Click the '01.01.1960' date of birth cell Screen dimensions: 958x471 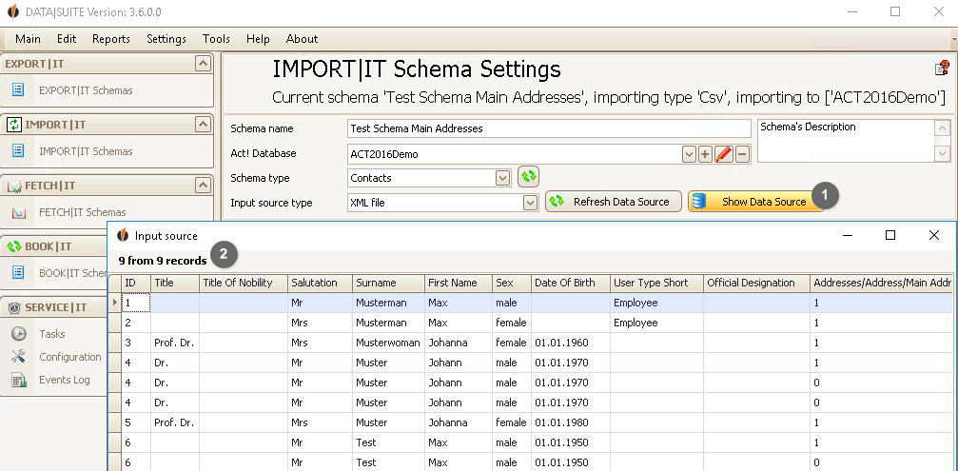tap(571, 343)
